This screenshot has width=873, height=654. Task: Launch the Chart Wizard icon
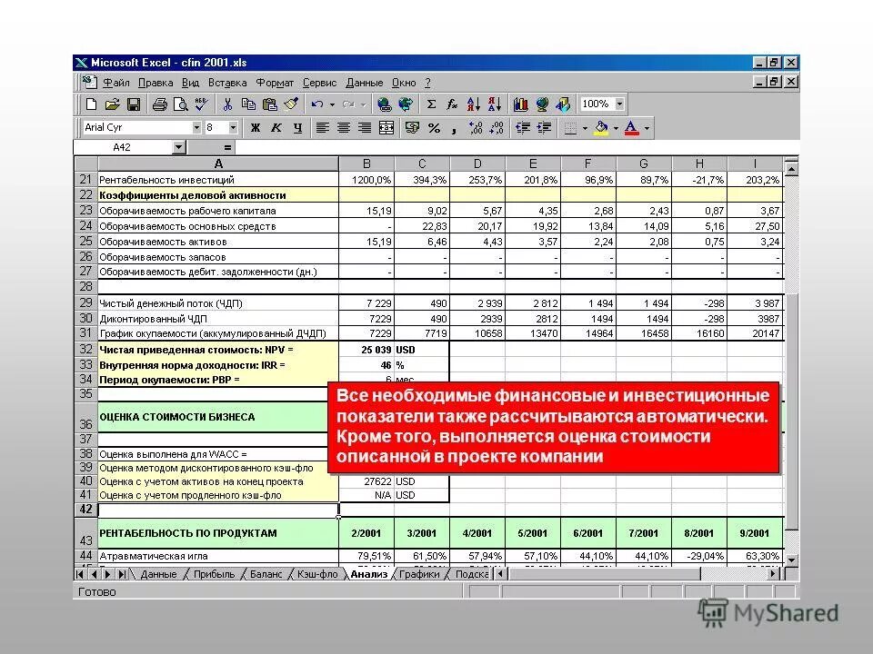click(x=520, y=104)
